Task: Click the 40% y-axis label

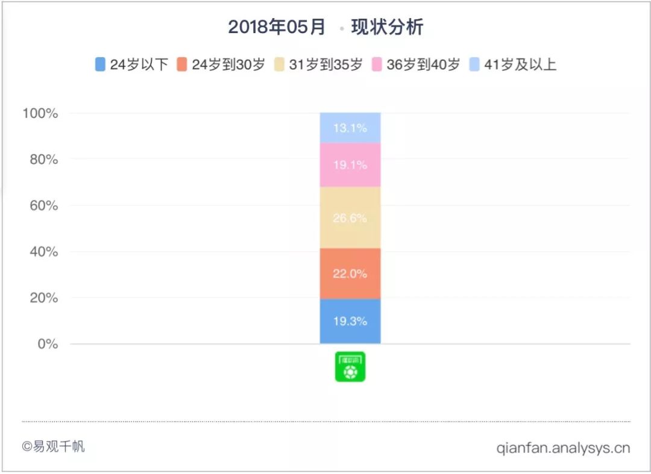Action: pos(43,252)
